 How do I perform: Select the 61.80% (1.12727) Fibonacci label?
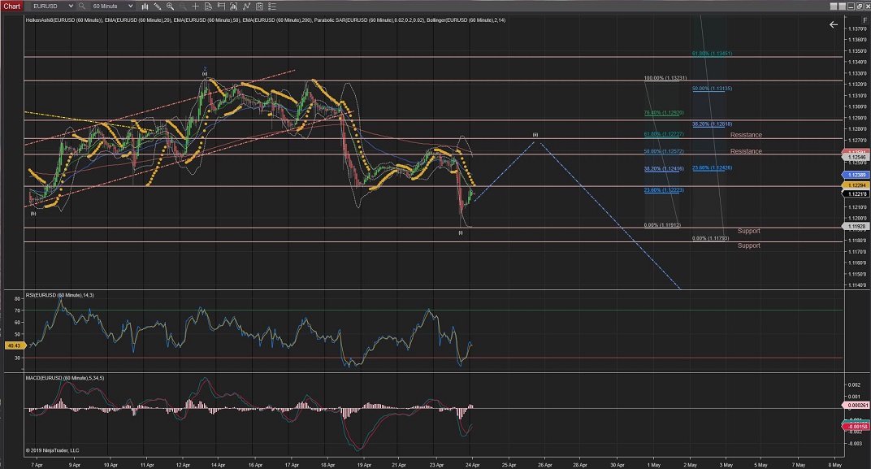pos(664,134)
